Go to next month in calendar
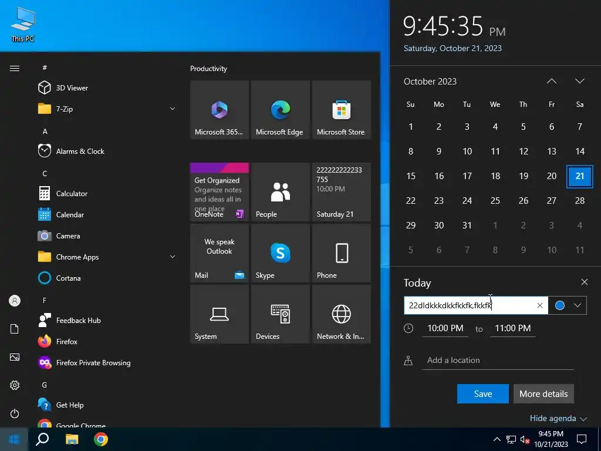 coord(579,81)
